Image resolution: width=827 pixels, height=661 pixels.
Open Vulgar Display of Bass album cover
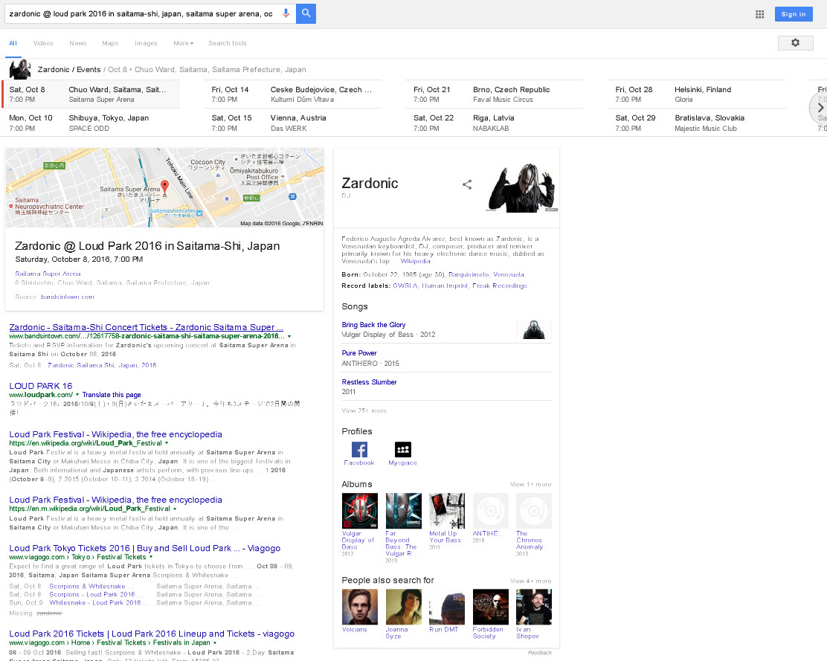point(360,511)
